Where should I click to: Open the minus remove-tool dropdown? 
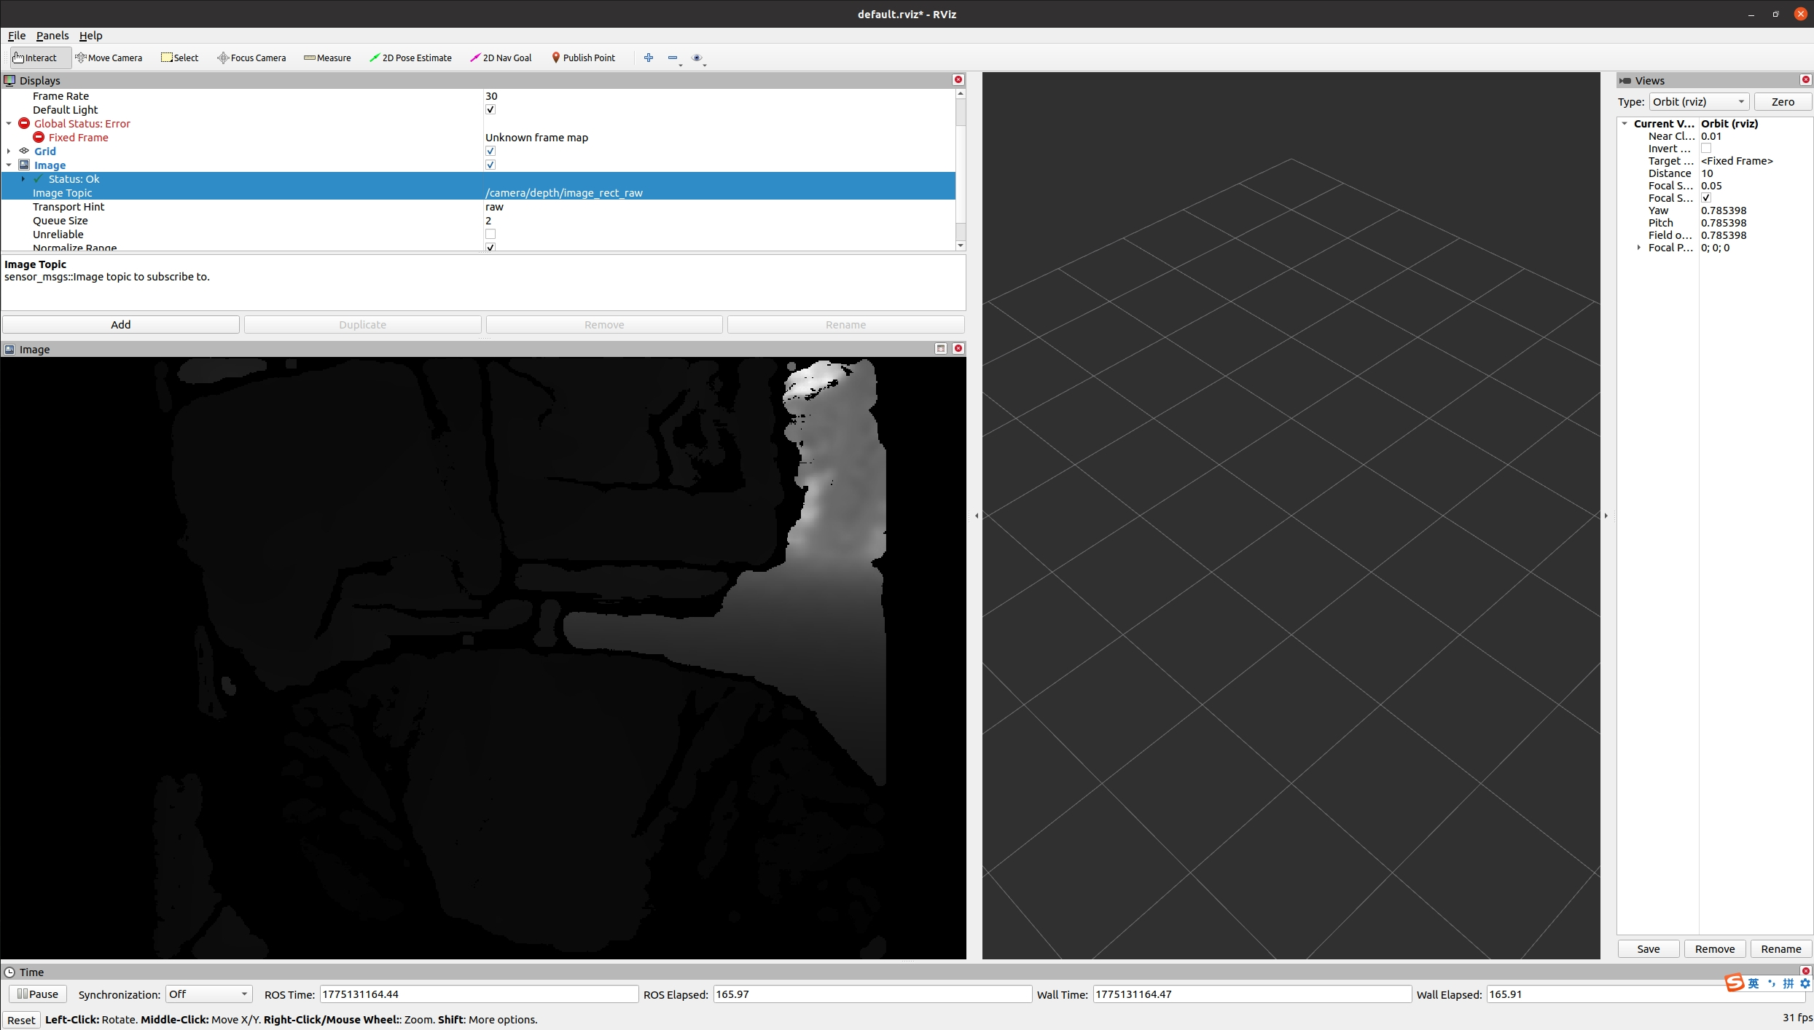coord(675,58)
